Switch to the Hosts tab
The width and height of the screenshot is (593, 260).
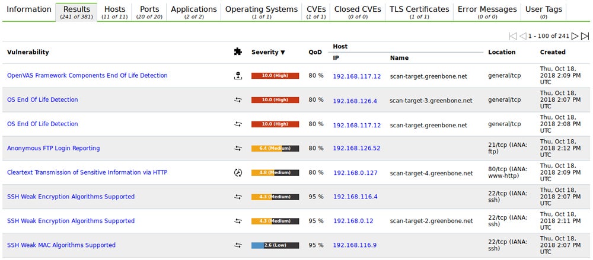coord(114,12)
